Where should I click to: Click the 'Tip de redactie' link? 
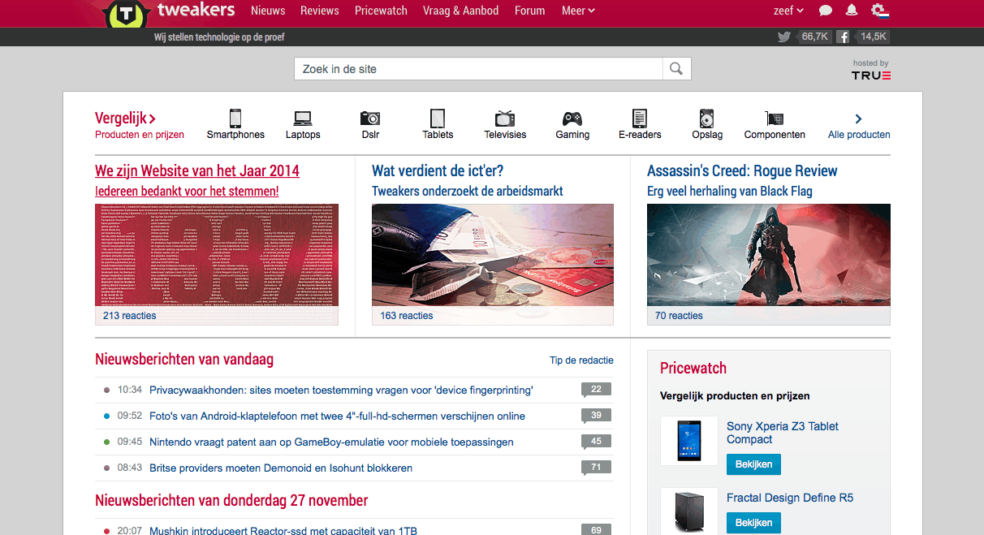[x=581, y=360]
